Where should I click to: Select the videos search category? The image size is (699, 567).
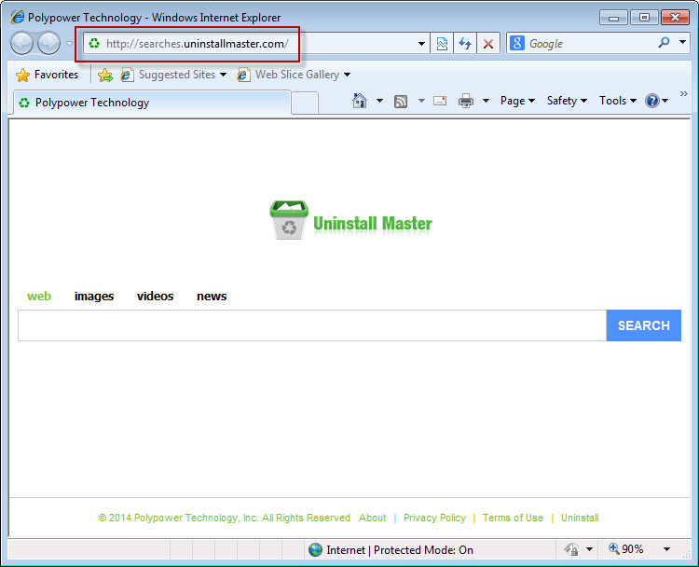point(155,297)
